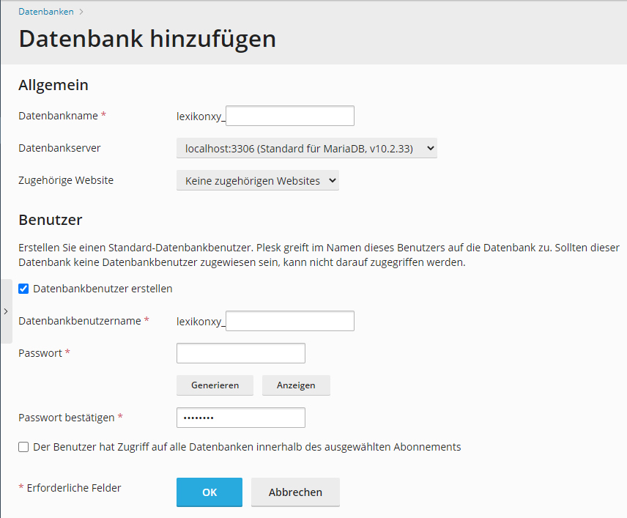Cancel with the Abbrechen button
Image resolution: width=627 pixels, height=518 pixels.
coord(295,492)
